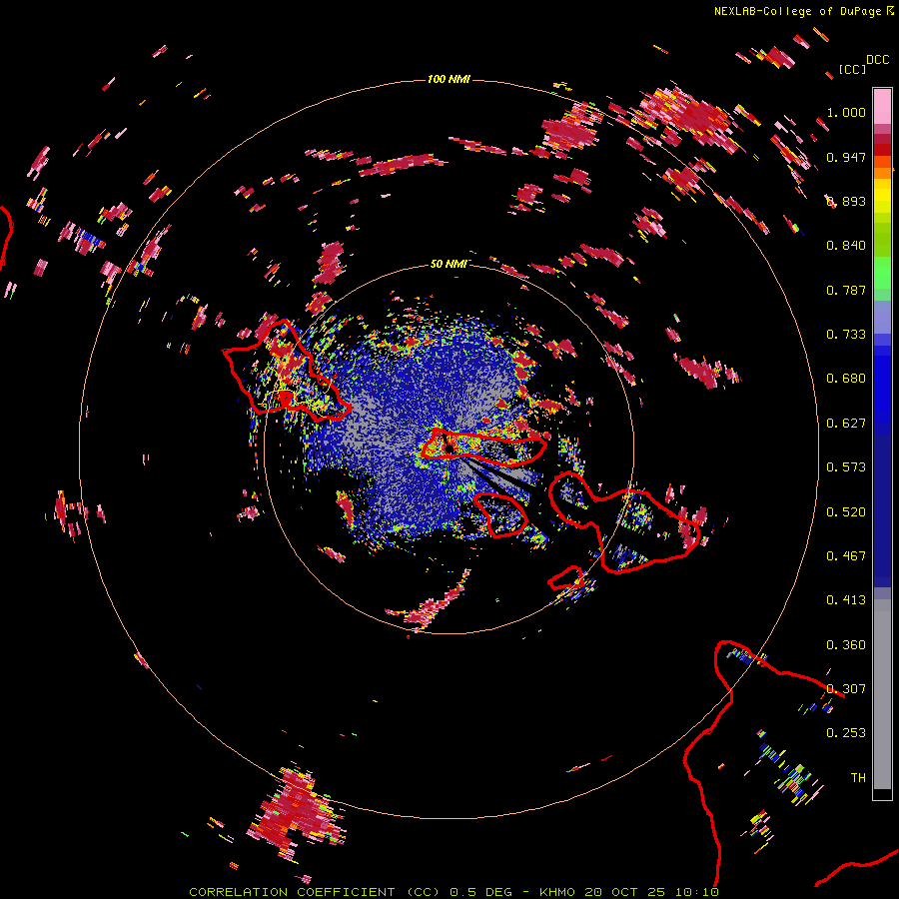Click the 1.000 color scale value
This screenshot has width=899, height=899.
point(846,112)
